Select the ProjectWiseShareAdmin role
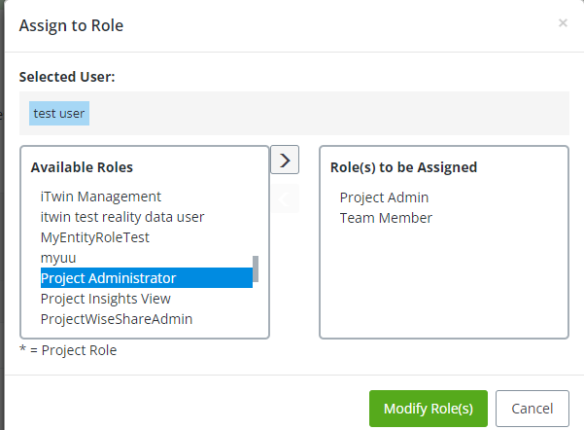The height and width of the screenshot is (430, 584). click(x=117, y=319)
